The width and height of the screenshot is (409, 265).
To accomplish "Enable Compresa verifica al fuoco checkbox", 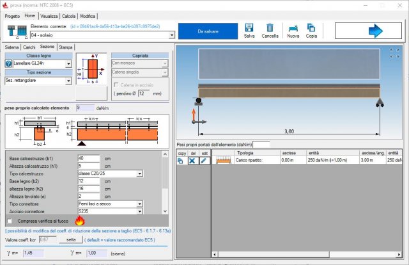I will click(x=10, y=221).
